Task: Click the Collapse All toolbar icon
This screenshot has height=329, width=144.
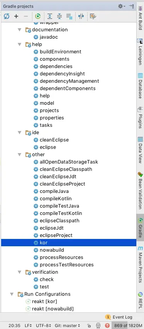Action: pos(59,16)
